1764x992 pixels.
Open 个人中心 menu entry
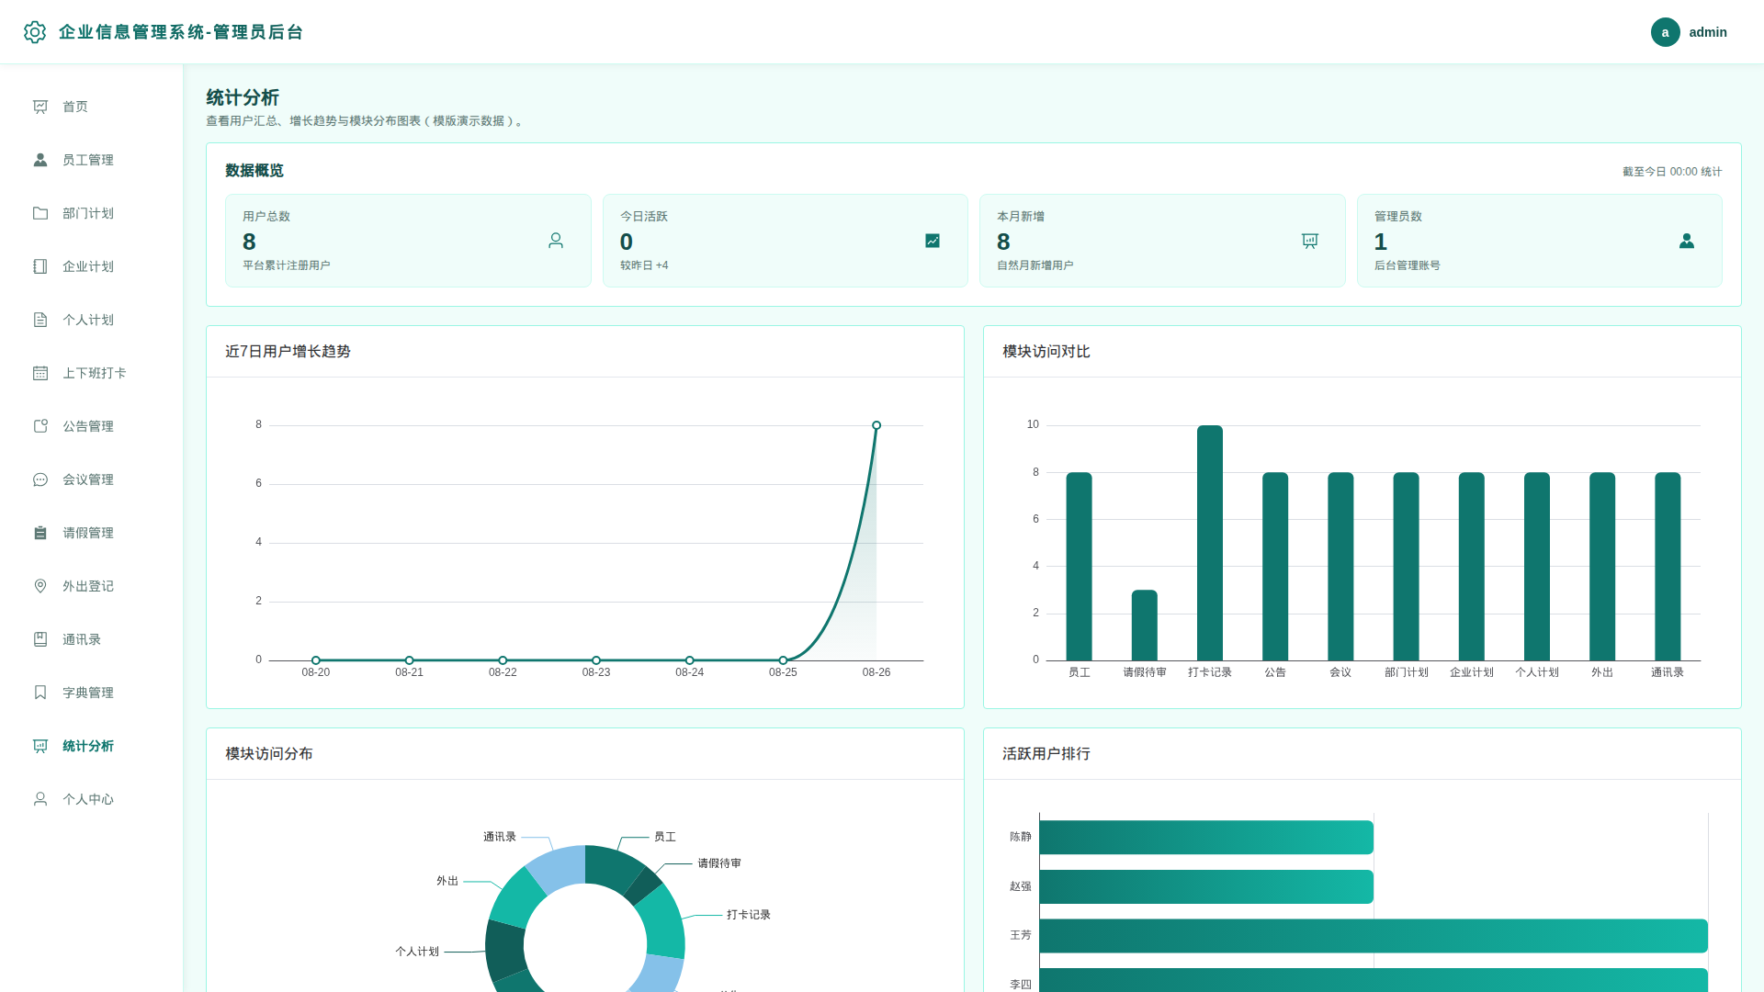92,799
